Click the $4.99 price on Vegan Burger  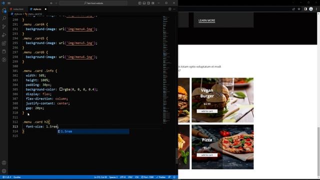(x=207, y=104)
